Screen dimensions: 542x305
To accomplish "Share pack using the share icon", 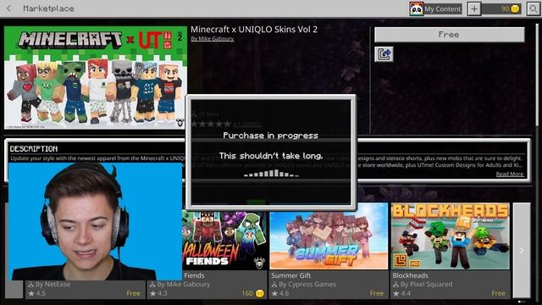I will 384,54.
